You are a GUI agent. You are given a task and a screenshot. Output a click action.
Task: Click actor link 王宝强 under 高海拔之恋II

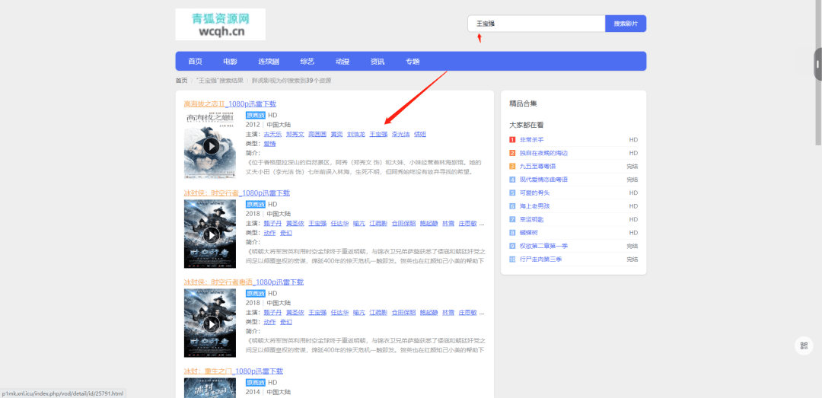[378, 134]
